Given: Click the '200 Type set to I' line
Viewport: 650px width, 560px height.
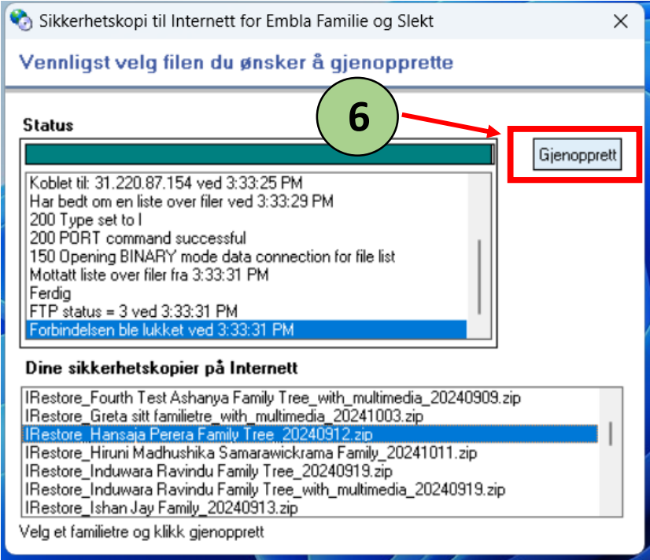Looking at the screenshot, I should pyautogui.click(x=87, y=219).
